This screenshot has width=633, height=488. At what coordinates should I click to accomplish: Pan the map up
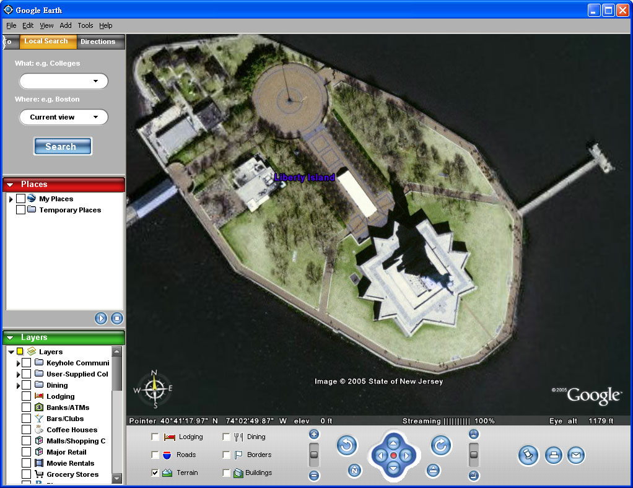tap(393, 443)
